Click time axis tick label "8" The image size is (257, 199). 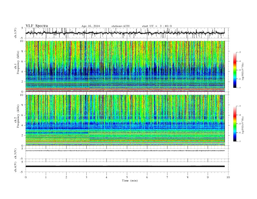188,177
